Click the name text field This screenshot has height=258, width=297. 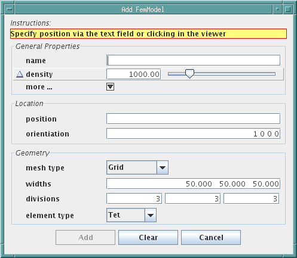point(193,60)
